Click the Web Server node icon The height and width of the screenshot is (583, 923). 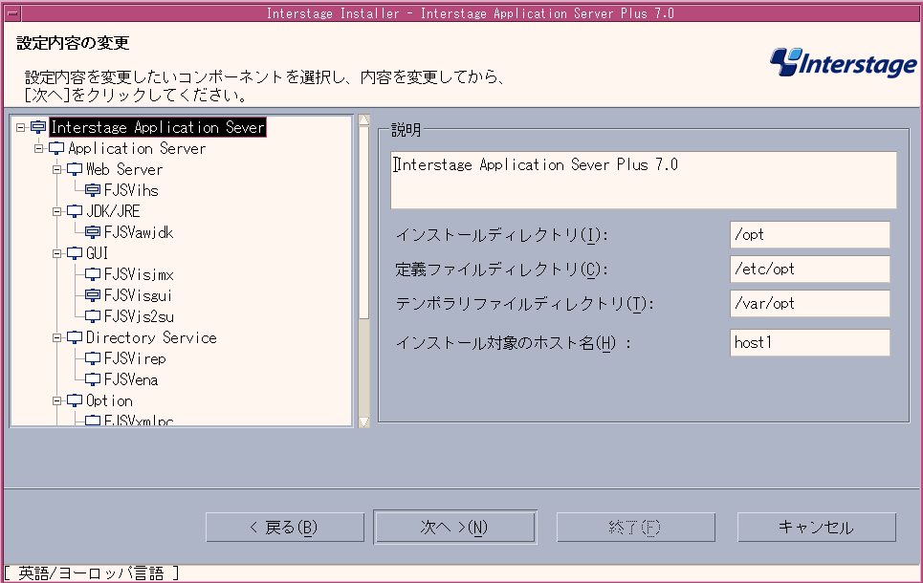75,169
